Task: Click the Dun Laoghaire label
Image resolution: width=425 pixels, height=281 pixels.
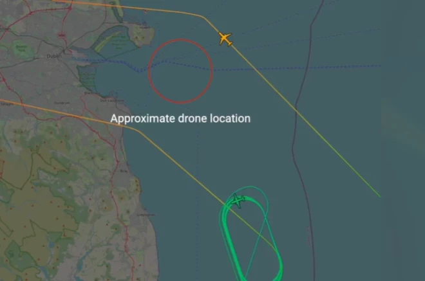Action: [112, 100]
